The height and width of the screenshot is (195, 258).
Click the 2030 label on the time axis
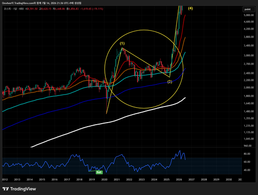229,179
